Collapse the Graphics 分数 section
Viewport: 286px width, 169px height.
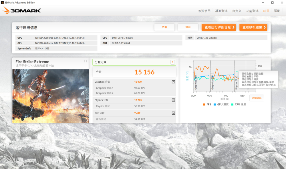click(173, 82)
